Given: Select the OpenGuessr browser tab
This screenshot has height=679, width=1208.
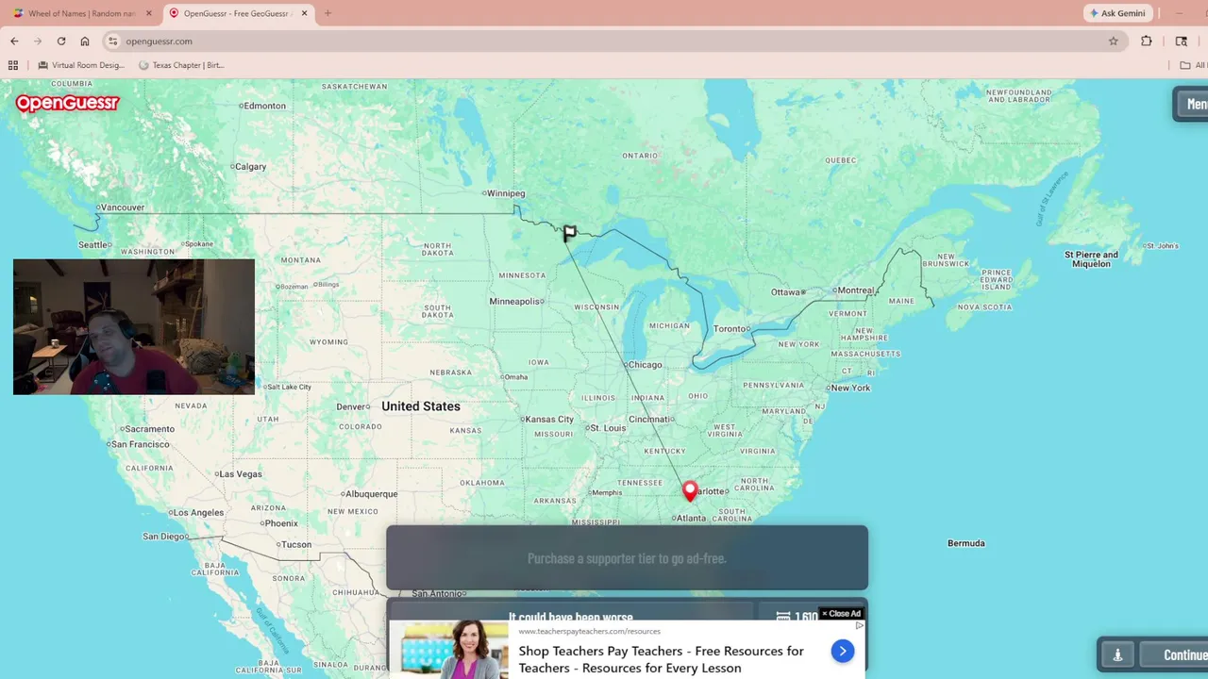Looking at the screenshot, I should [x=236, y=13].
